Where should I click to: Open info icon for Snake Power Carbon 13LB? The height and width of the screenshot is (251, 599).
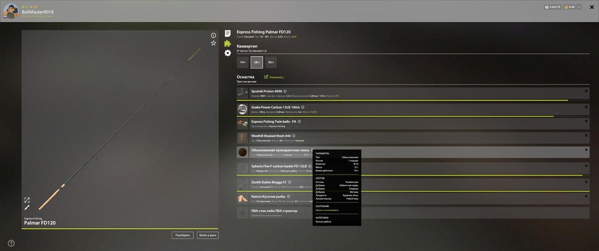pyautogui.click(x=303, y=107)
